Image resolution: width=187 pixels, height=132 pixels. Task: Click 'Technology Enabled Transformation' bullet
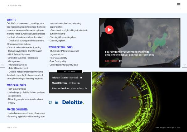(x=24, y=51)
